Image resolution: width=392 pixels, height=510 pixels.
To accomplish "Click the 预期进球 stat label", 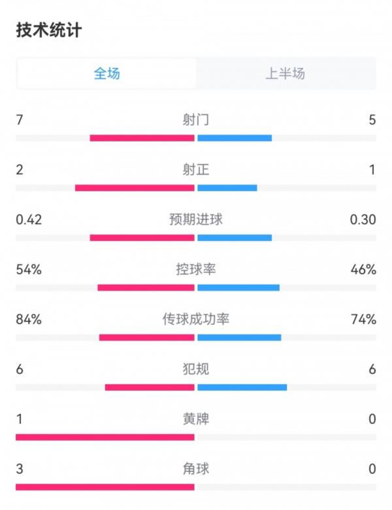I will click(196, 219).
